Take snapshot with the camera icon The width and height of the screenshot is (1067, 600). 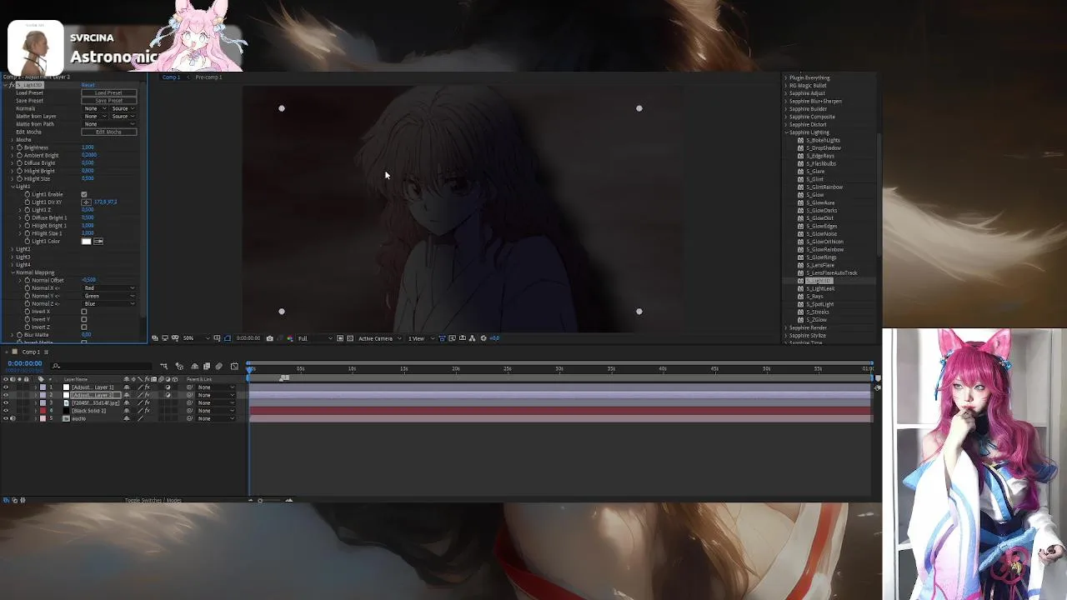pos(269,338)
